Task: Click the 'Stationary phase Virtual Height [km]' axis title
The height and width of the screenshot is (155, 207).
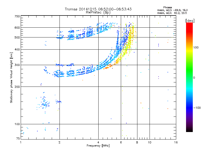Action: pos(11,78)
